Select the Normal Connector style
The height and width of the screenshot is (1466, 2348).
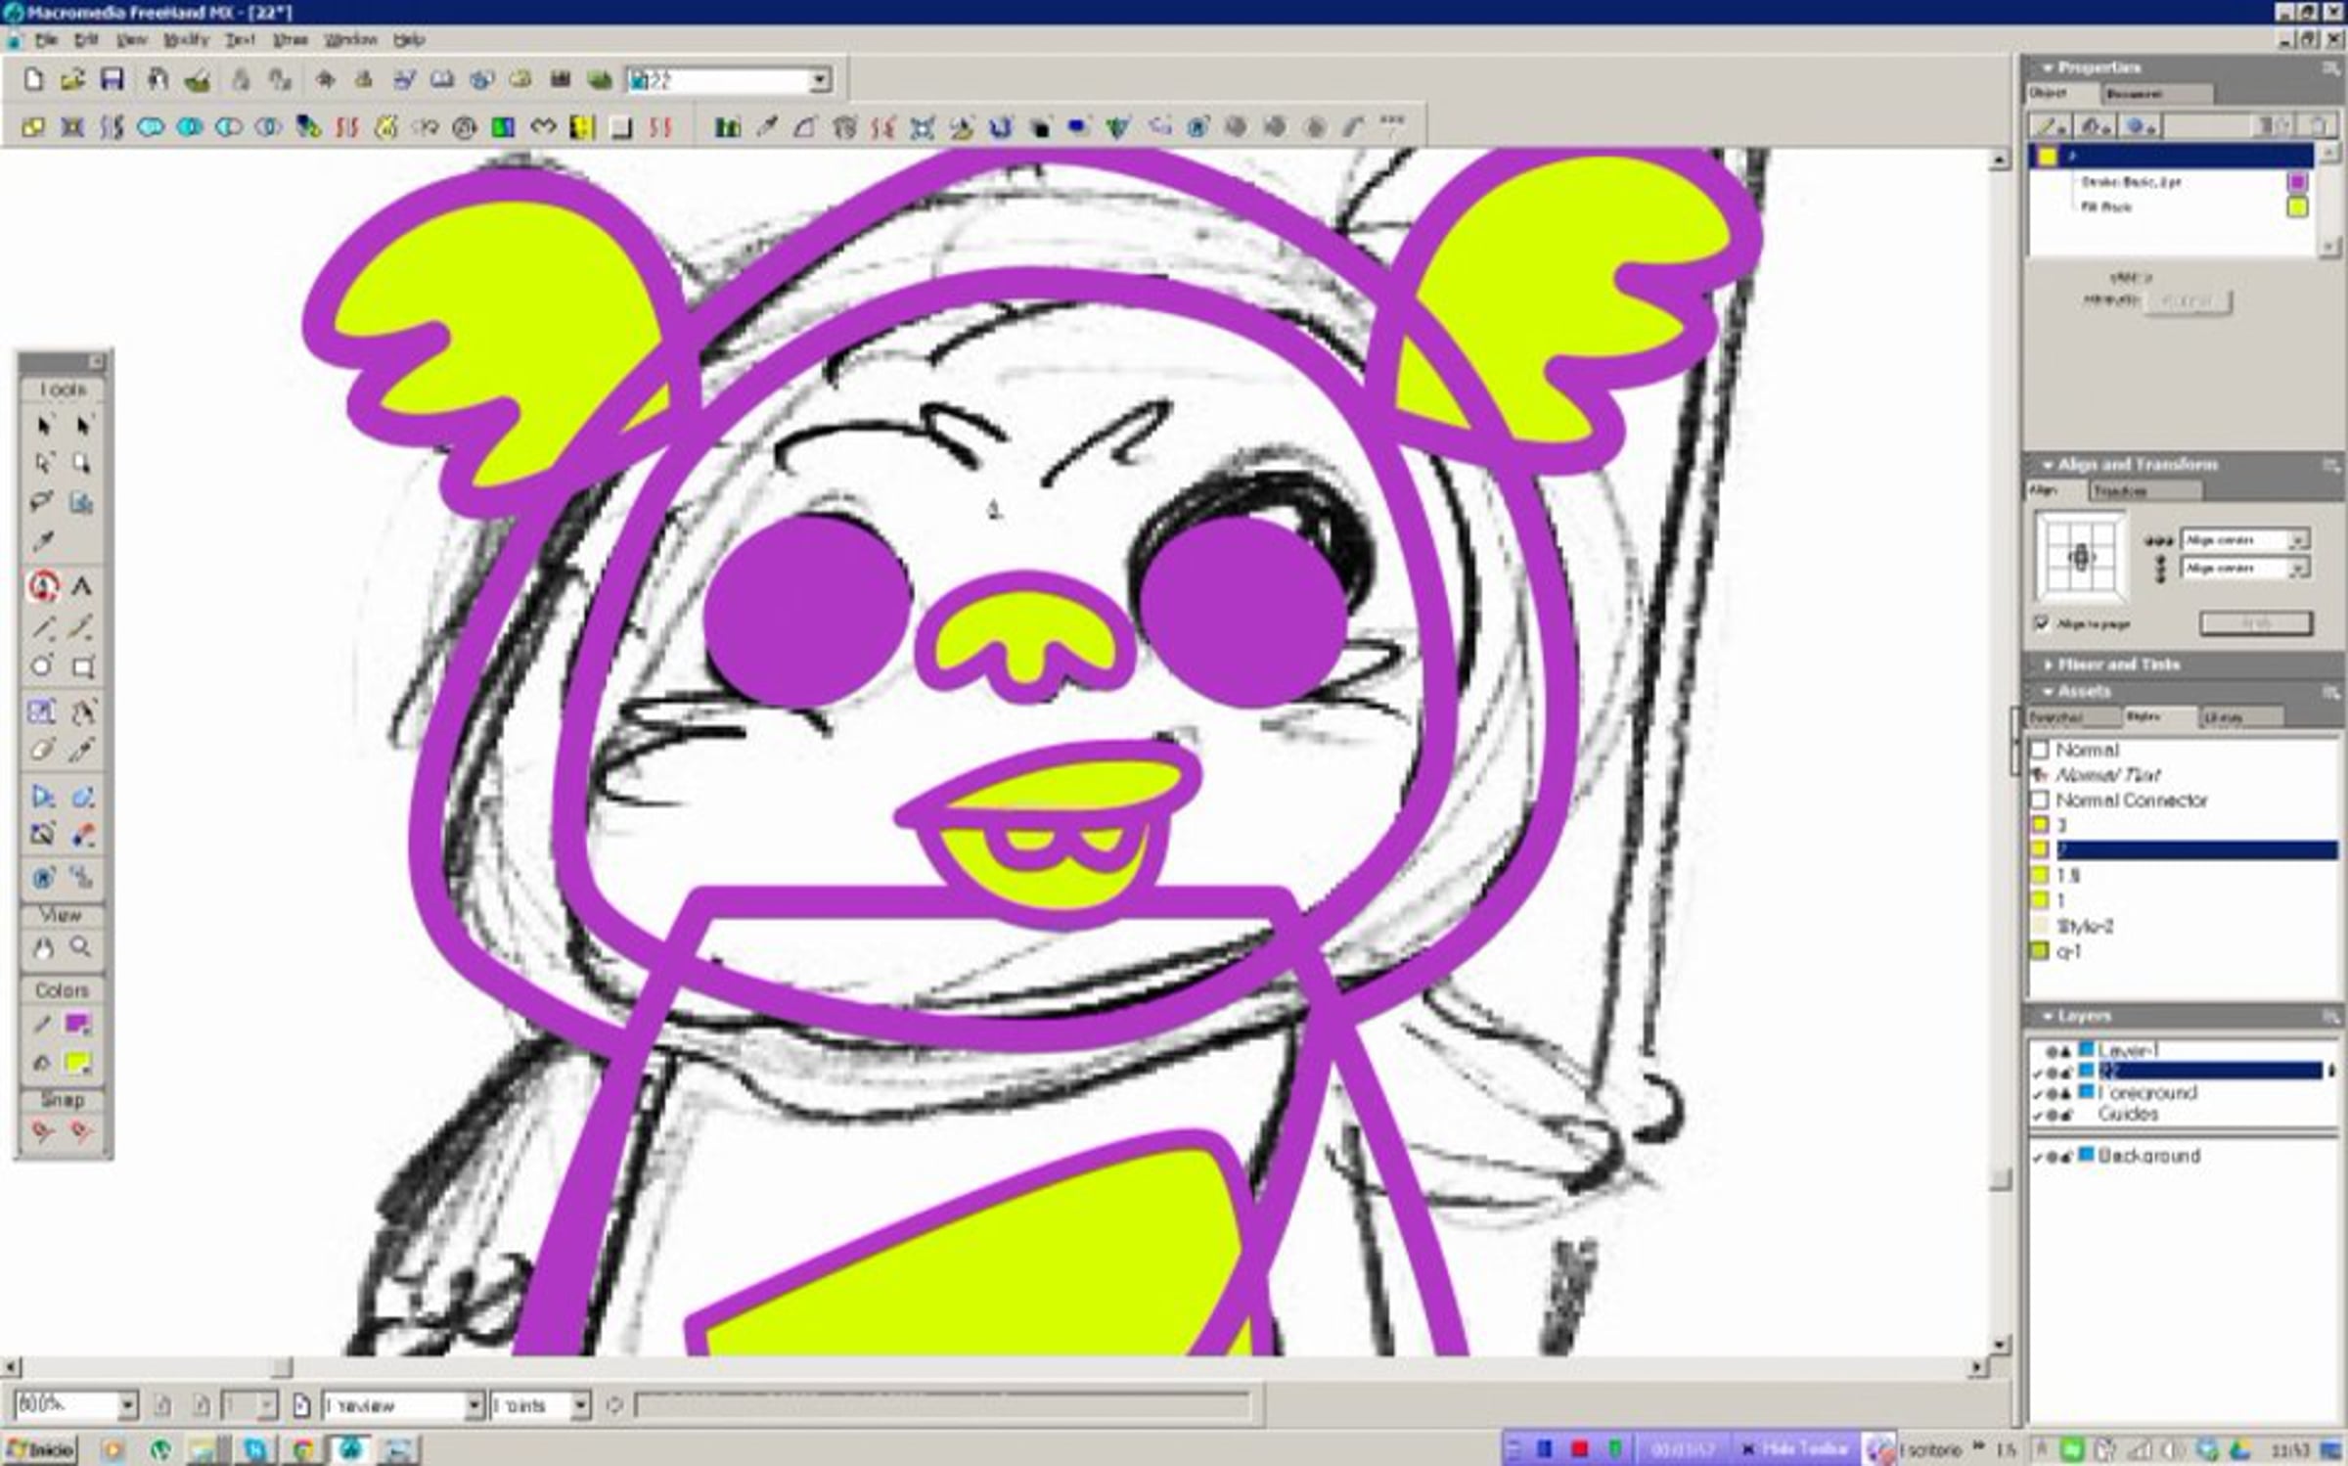click(x=2131, y=801)
